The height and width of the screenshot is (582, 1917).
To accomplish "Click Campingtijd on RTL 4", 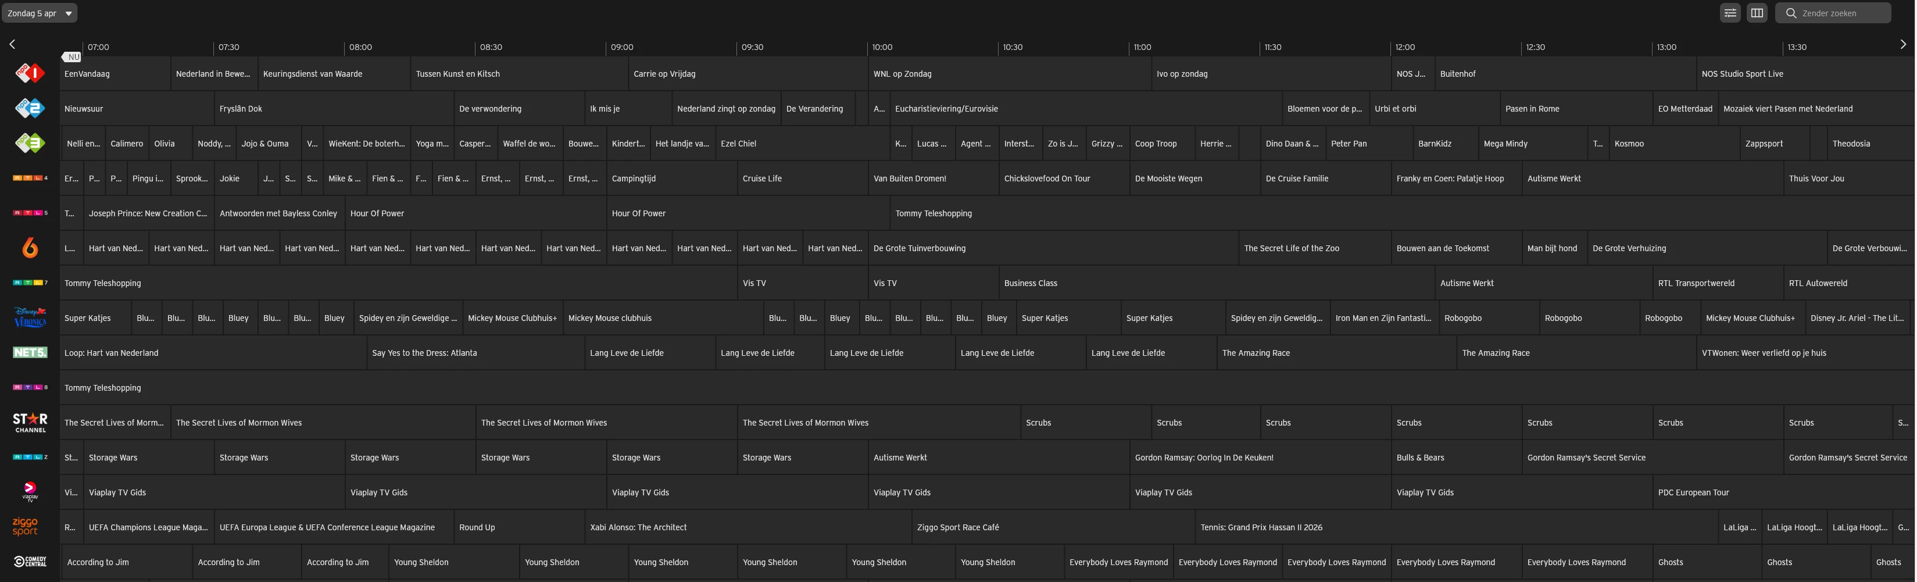I will 672,178.
